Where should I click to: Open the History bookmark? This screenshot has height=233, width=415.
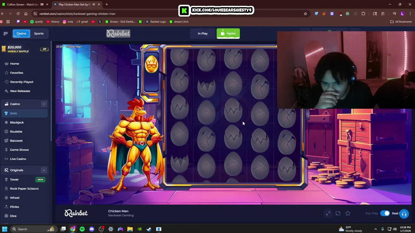53,22
